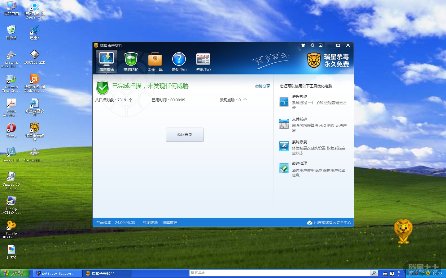The width and height of the screenshot is (446, 278).
Task: Click the 已连接瑞星云安全中心 status text
Action: [x=333, y=223]
